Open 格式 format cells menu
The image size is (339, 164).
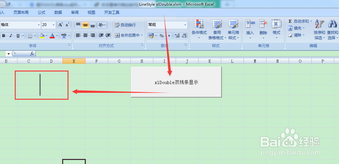pyautogui.click(x=276, y=29)
